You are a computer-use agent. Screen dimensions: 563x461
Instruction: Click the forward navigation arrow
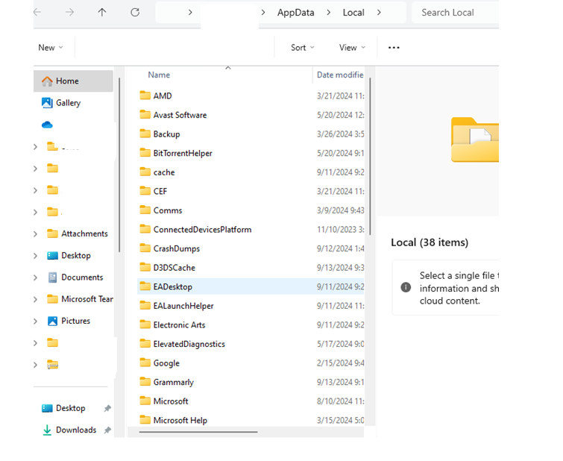coord(69,13)
